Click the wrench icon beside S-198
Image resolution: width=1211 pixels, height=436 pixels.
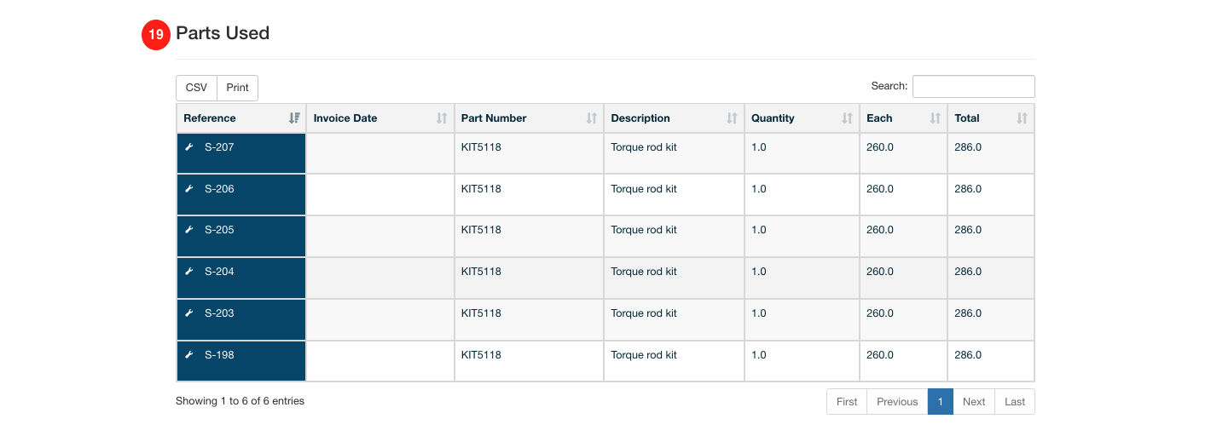pyautogui.click(x=189, y=355)
